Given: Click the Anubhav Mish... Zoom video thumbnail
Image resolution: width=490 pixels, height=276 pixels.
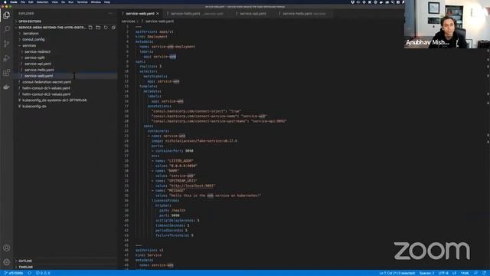Looking at the screenshot, I should pos(447,24).
